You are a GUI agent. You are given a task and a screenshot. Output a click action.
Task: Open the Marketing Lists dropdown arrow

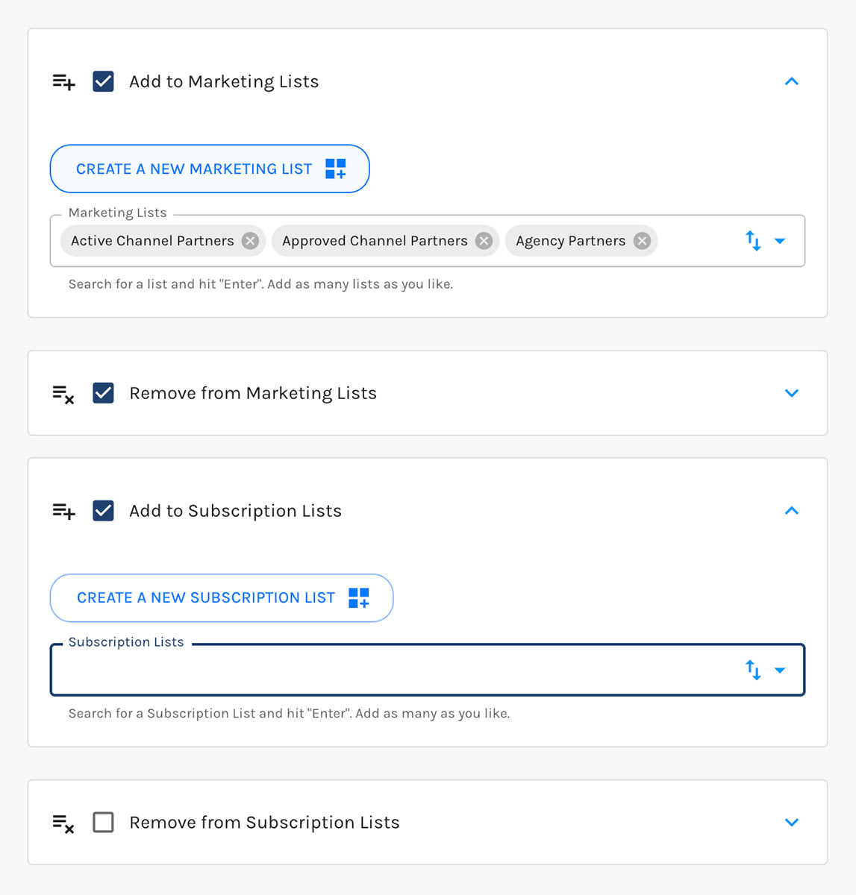781,241
